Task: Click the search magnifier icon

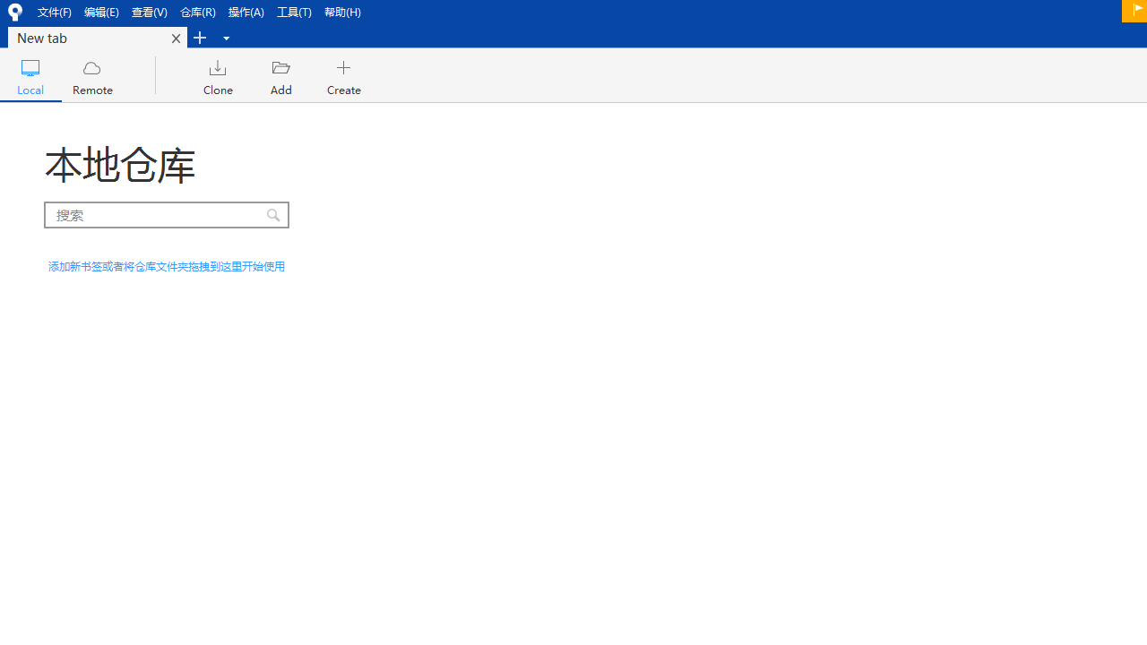Action: [273, 215]
